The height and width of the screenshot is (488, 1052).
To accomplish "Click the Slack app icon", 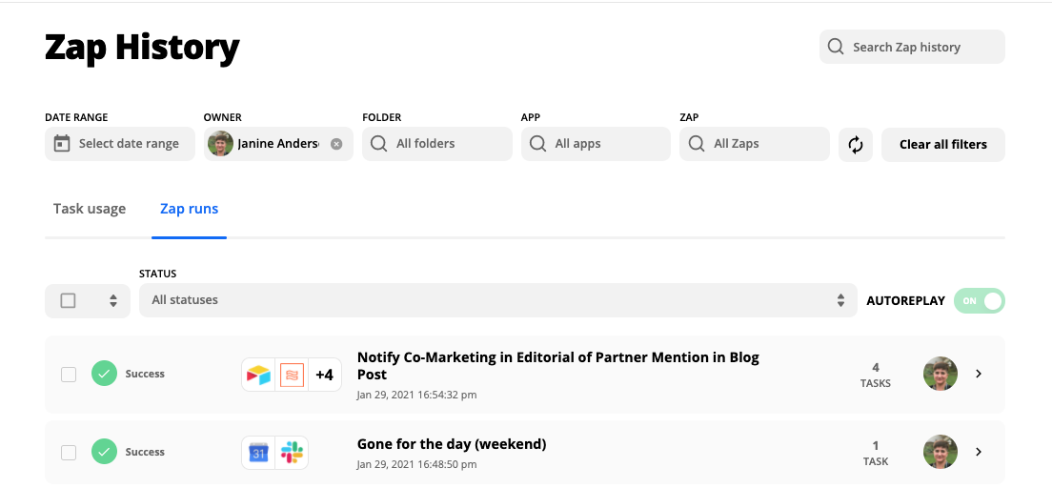I will point(291,453).
